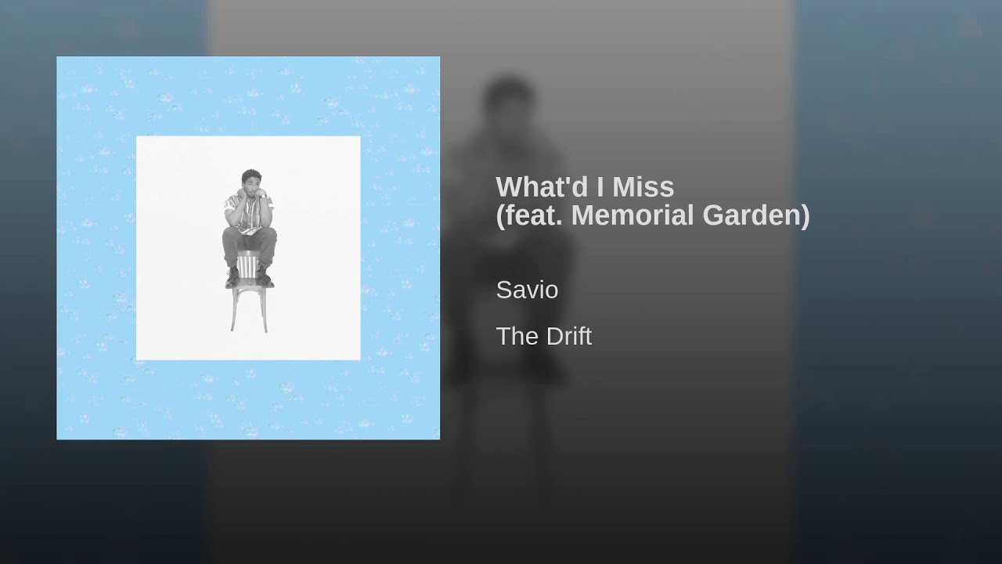Click the person's striped shirt on cover
This screenshot has height=564, width=1002.
(x=248, y=210)
